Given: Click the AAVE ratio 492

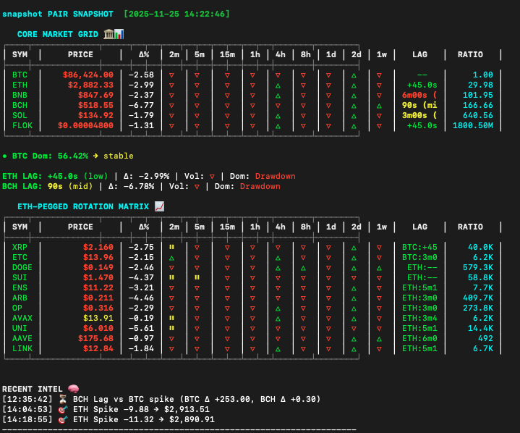Looking at the screenshot, I should point(485,338).
